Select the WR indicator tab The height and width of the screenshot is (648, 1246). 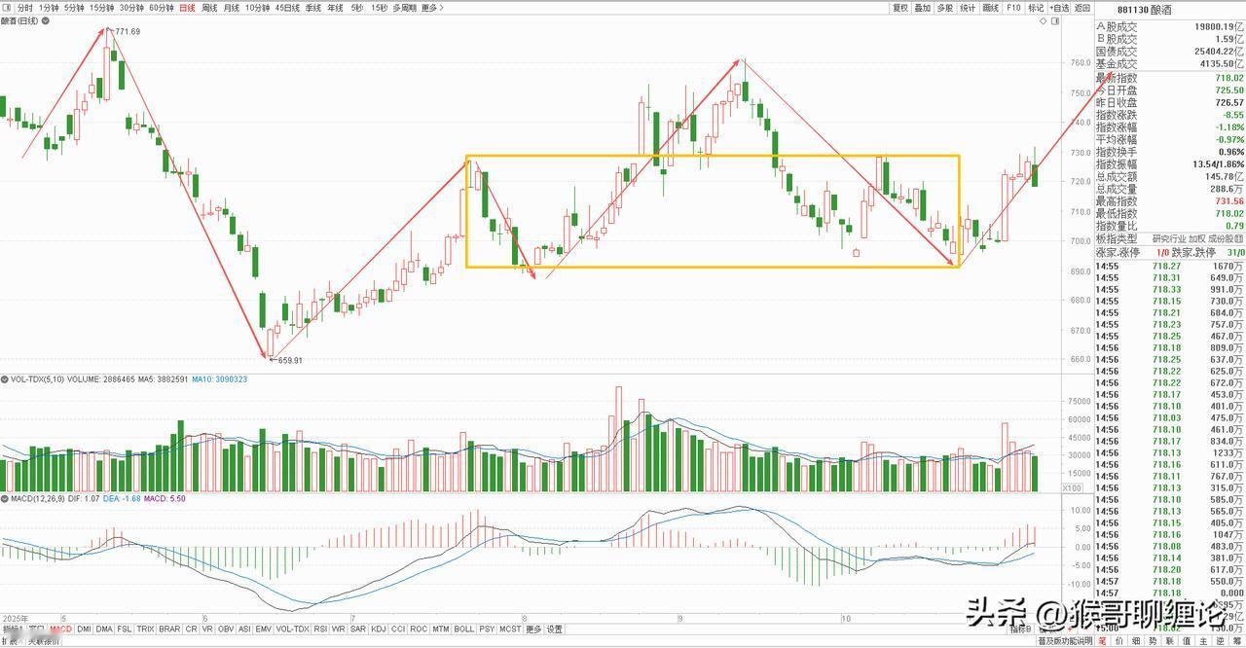(339, 630)
